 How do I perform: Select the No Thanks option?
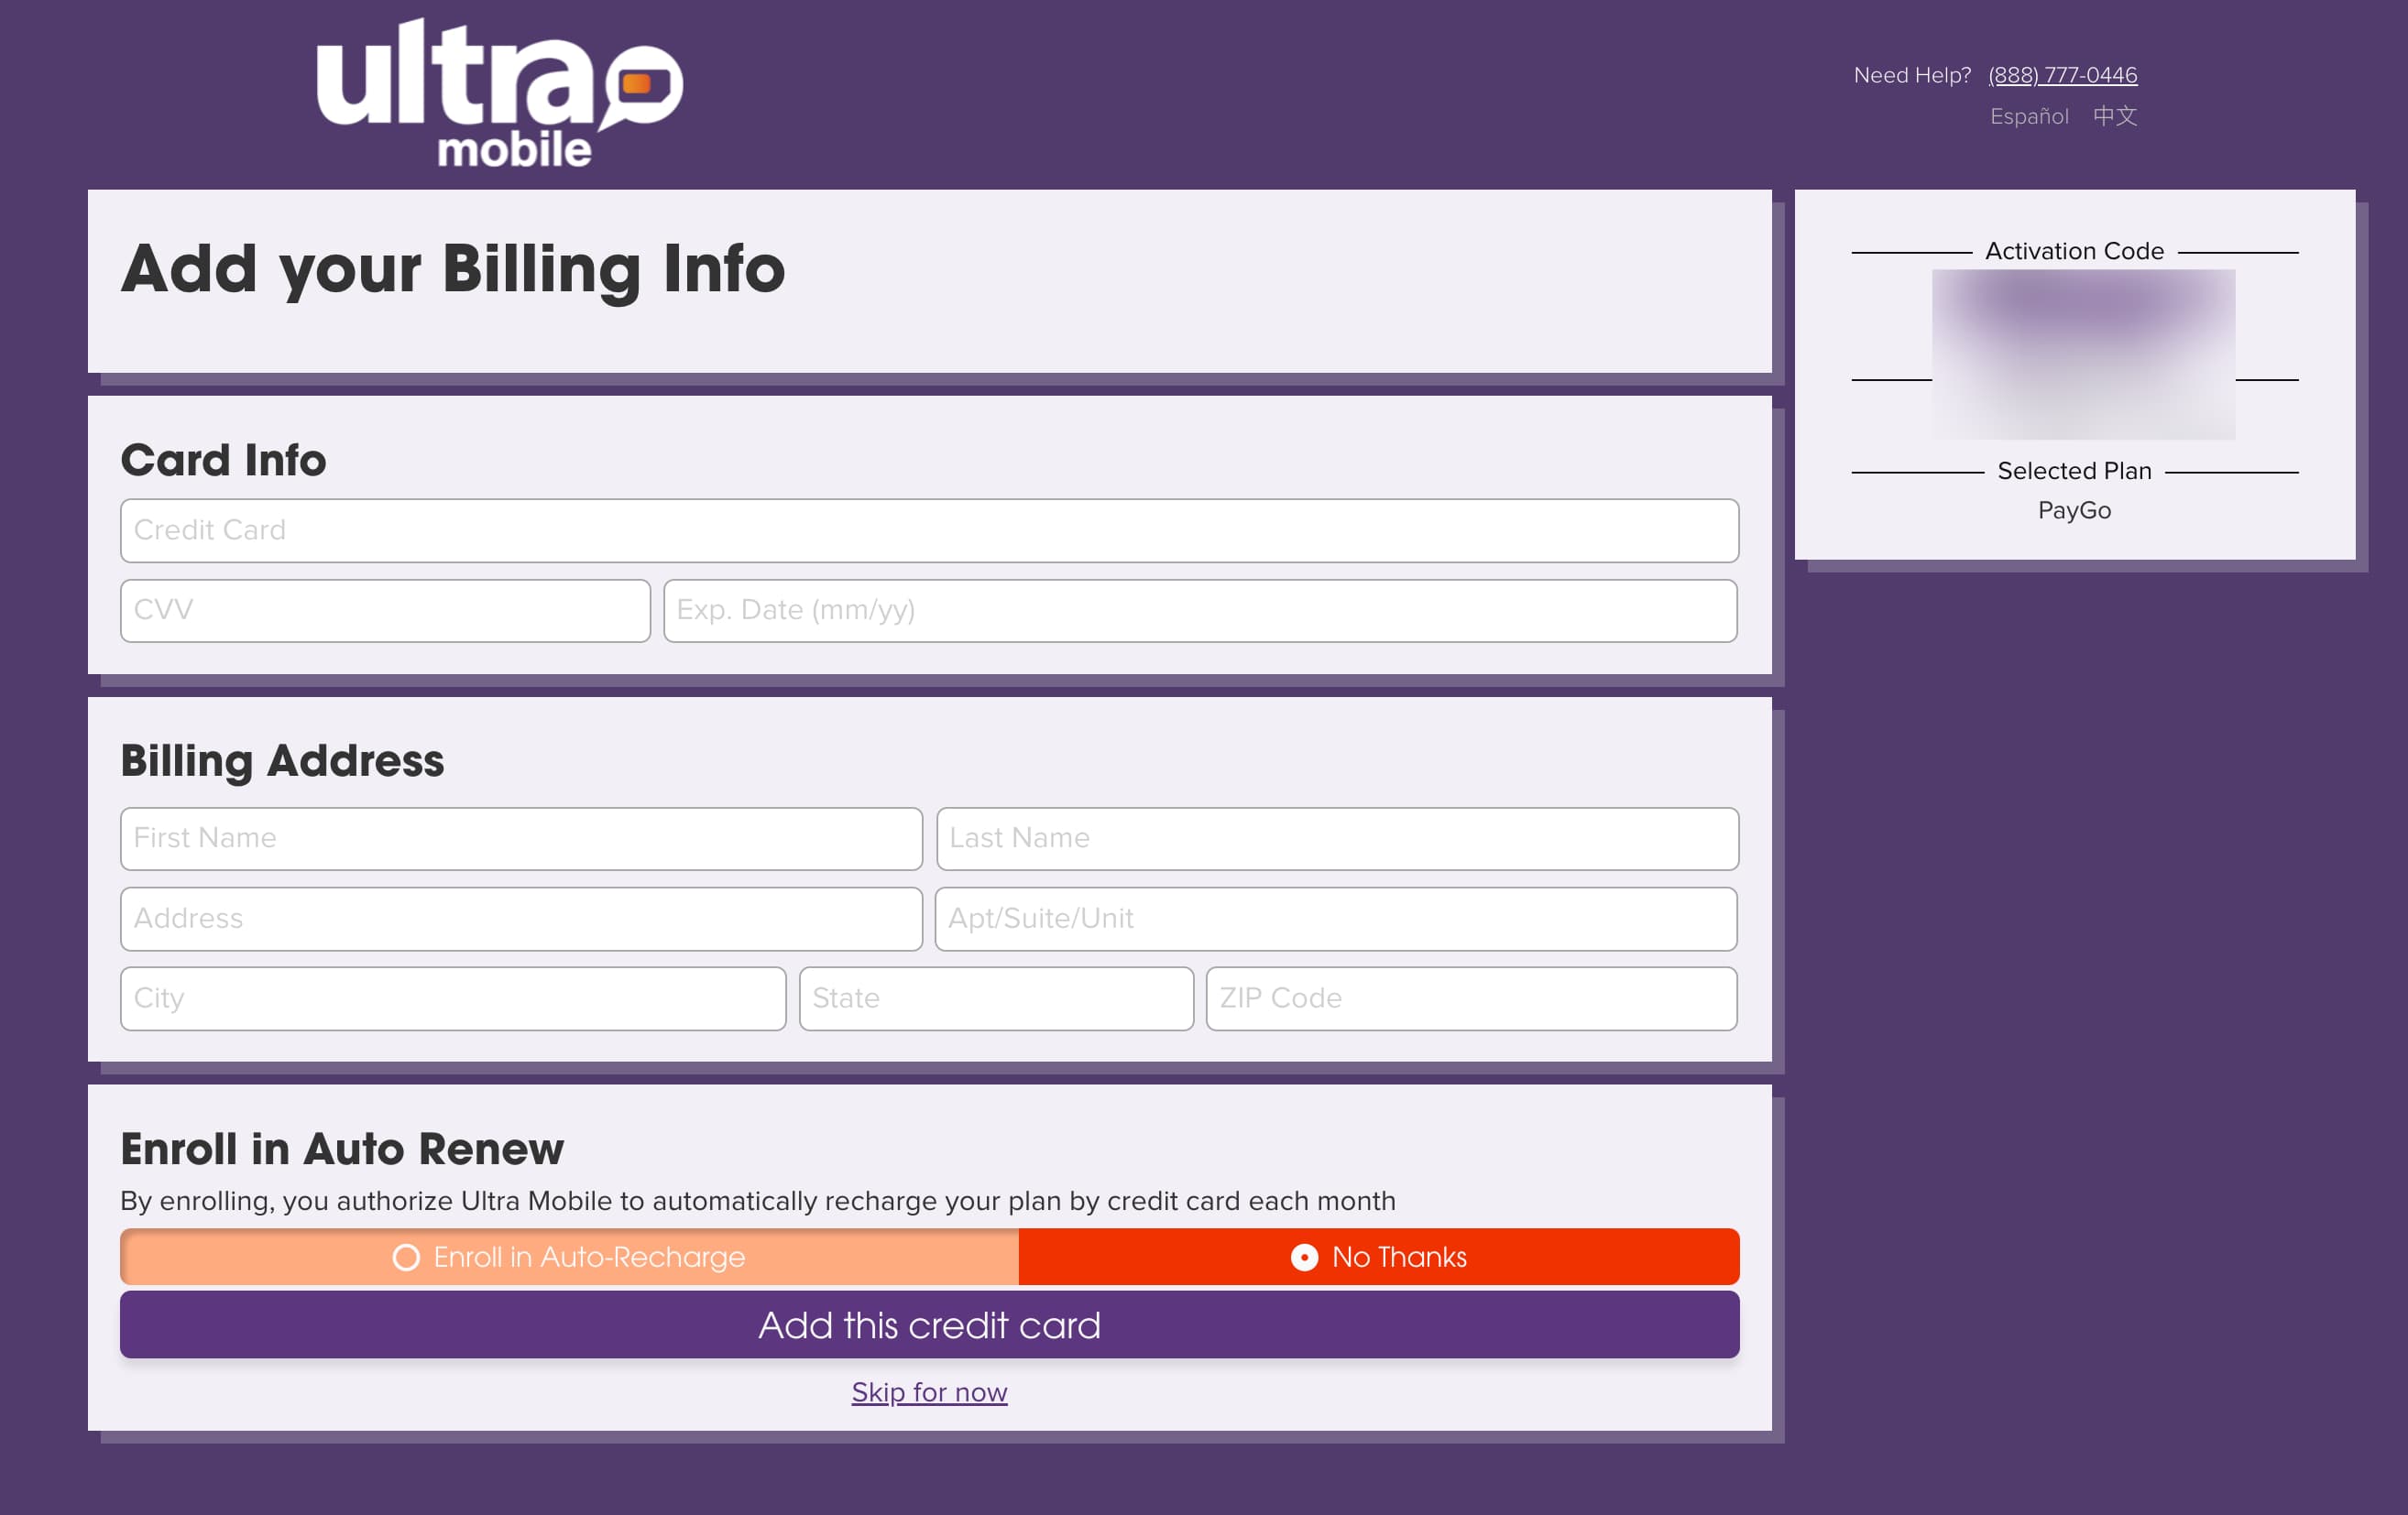coord(1379,1256)
